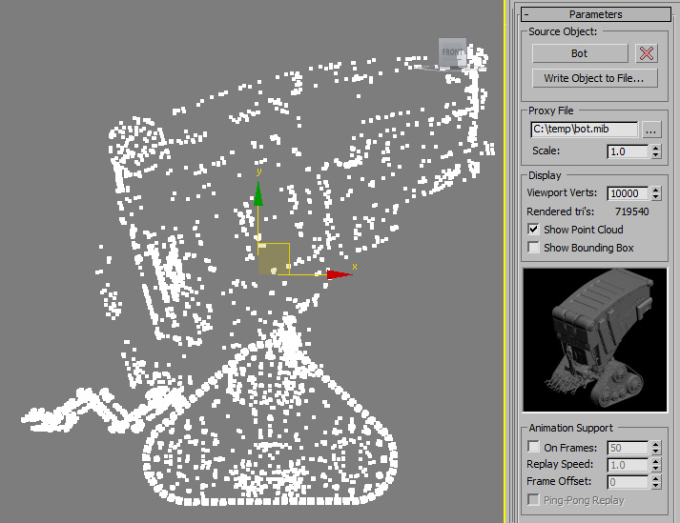Viewport: 680px width, 523px height.
Task: Increase Scale with the spinner arrows
Action: [x=656, y=149]
